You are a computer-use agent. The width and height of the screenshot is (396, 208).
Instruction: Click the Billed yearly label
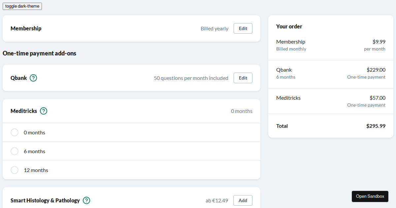pyautogui.click(x=214, y=28)
